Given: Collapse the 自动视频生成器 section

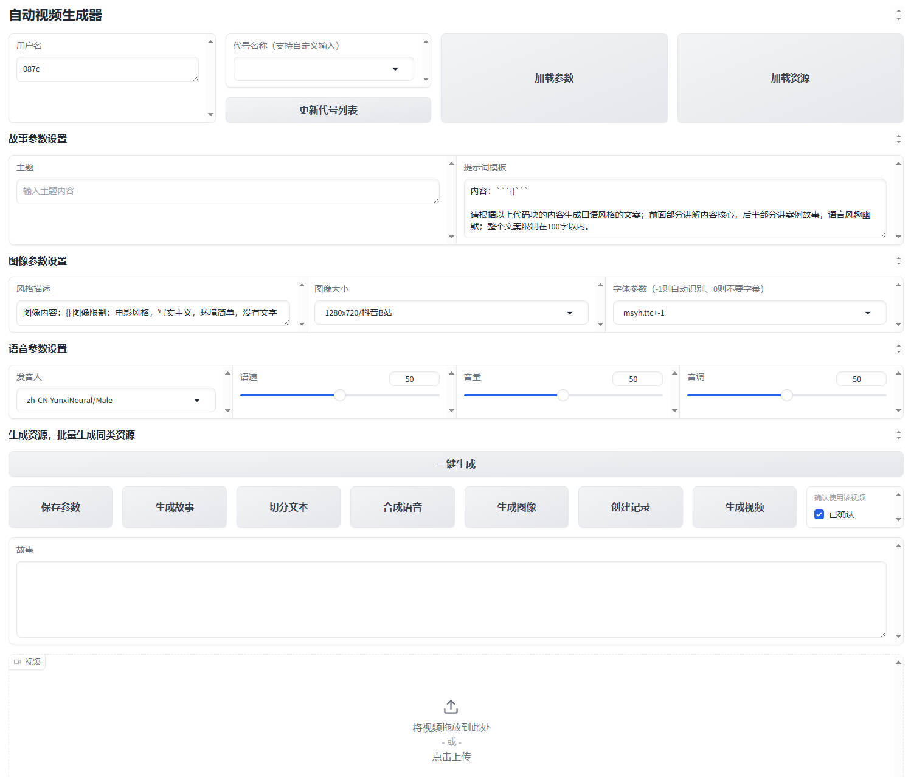Looking at the screenshot, I should click(898, 15).
